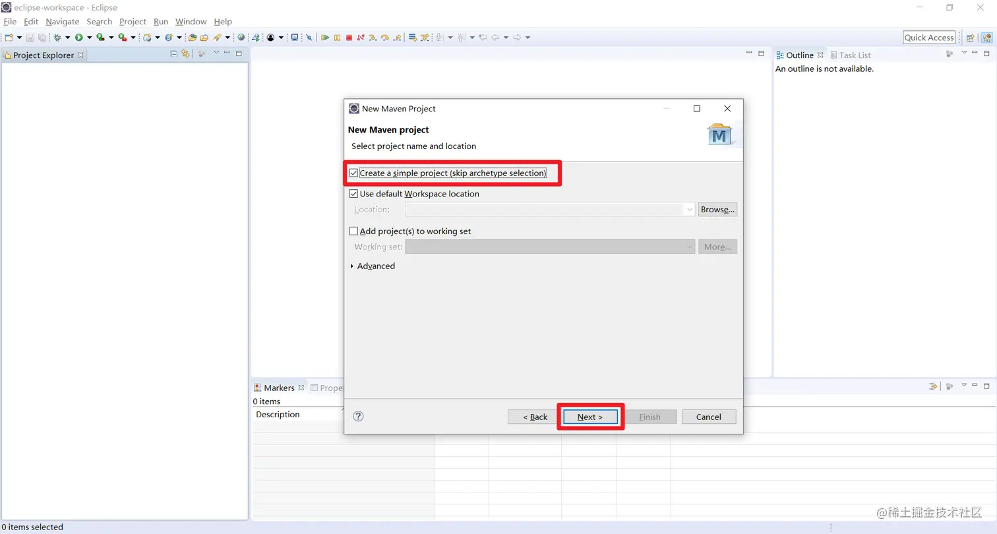Toggle Create a simple project checkbox

click(354, 173)
